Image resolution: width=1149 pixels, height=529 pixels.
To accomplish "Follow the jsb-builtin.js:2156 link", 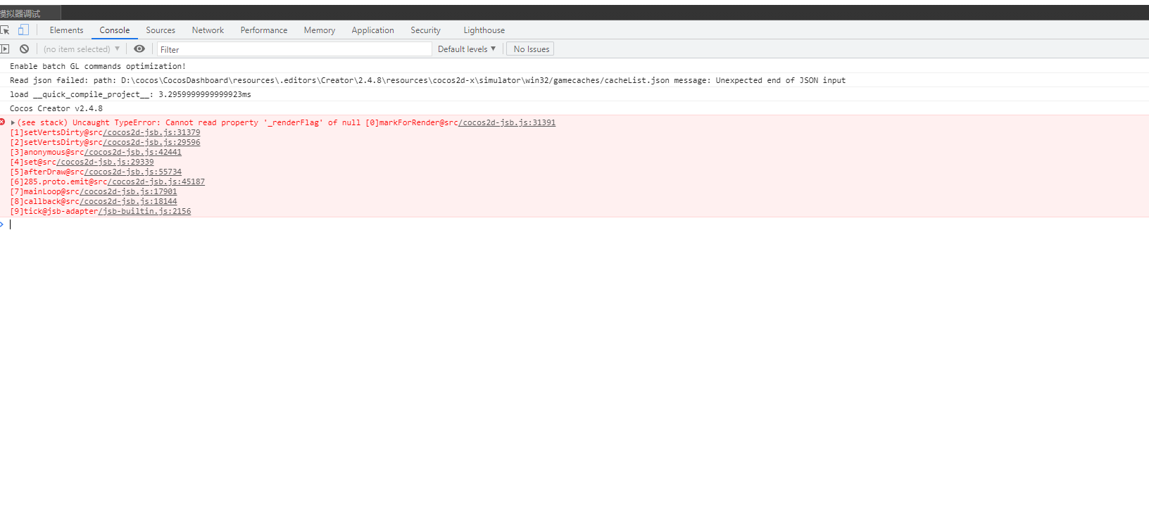I will point(144,211).
